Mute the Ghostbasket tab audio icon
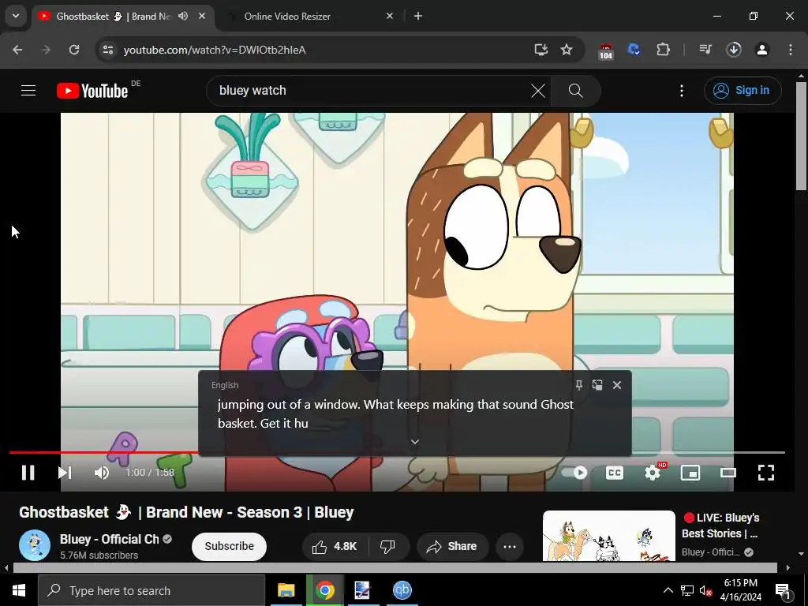This screenshot has width=808, height=606. point(183,16)
